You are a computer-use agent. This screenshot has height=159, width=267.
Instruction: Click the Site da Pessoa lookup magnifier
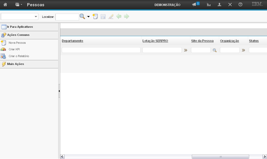pos(215,50)
